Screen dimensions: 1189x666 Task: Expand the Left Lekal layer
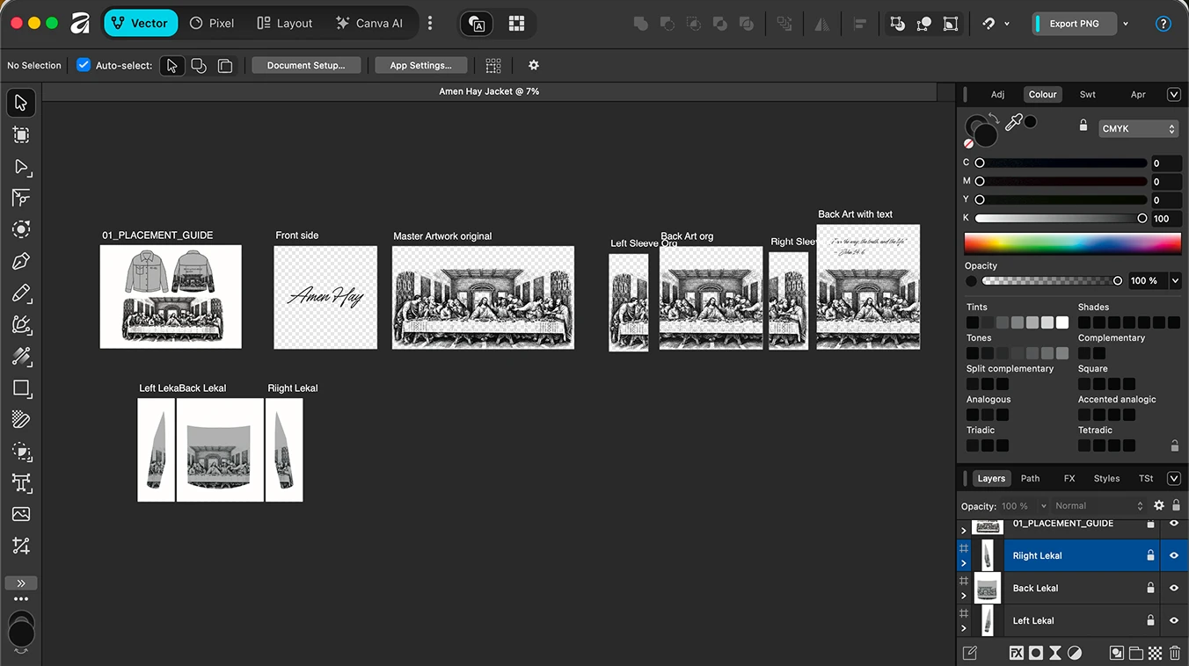(x=964, y=628)
